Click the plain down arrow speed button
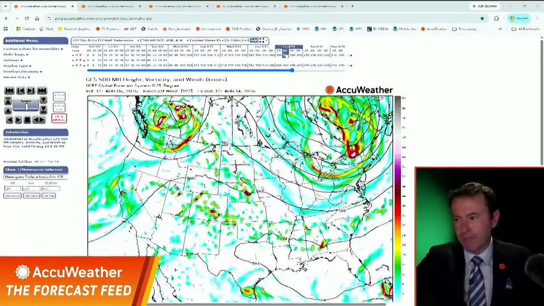Viewport: 544px width, 306px height. click(x=43, y=100)
